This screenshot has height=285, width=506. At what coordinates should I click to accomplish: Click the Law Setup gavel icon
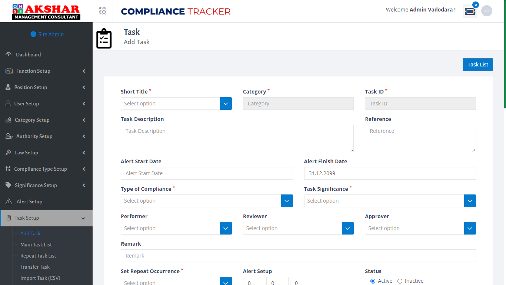[8, 153]
